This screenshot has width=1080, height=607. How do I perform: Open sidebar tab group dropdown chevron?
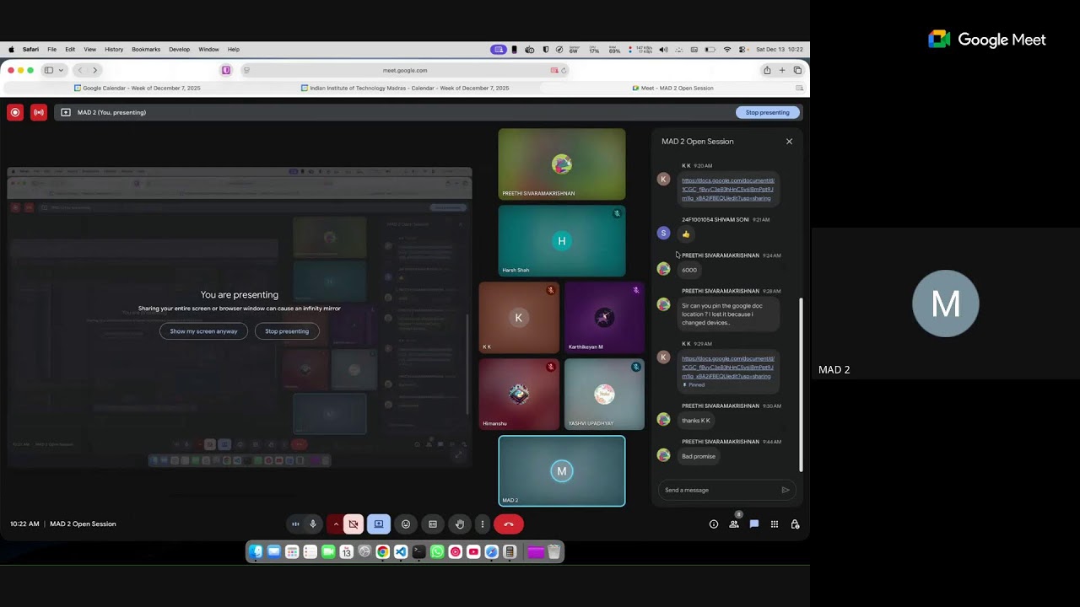[61, 71]
